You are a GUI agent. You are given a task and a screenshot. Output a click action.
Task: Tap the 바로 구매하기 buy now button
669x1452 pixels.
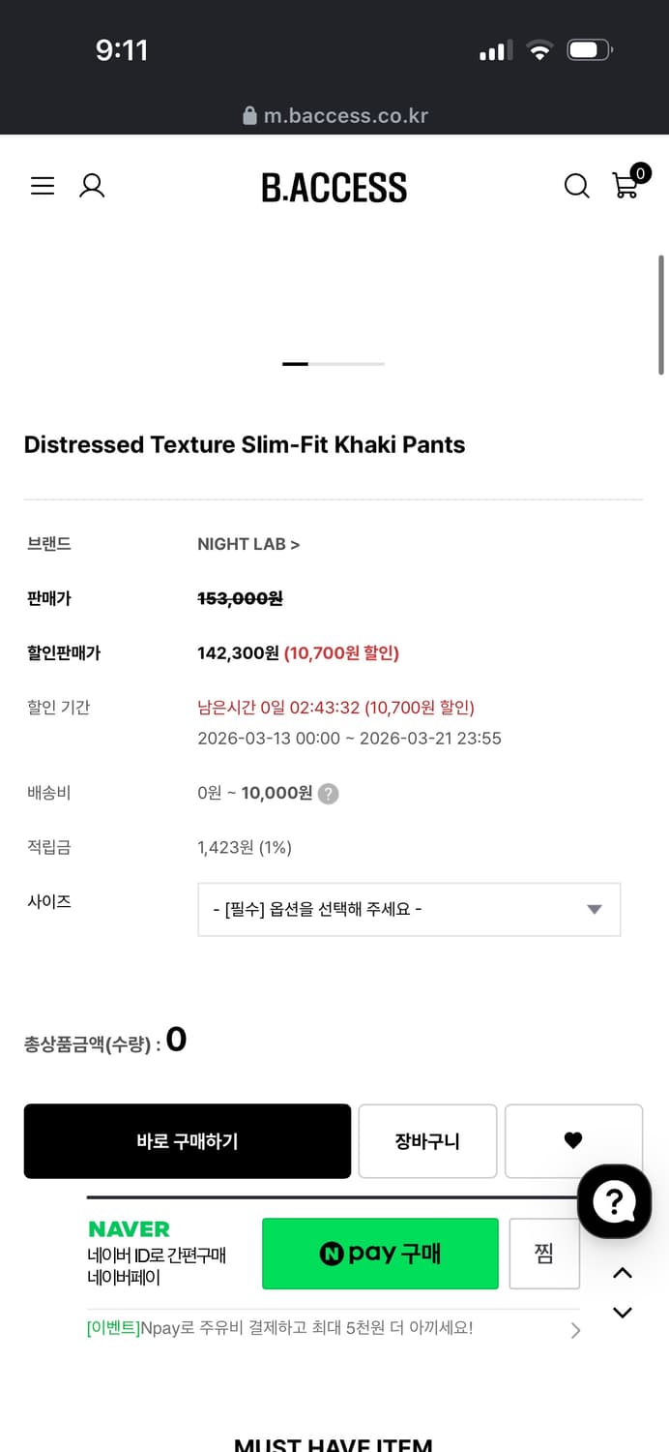187,1141
